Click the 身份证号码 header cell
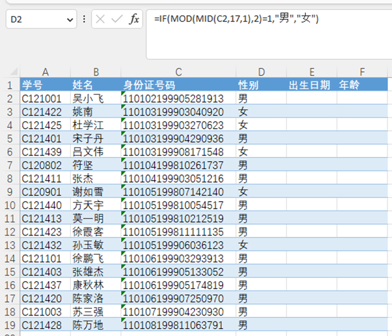Image resolution: width=392 pixels, height=336 pixels. click(179, 85)
